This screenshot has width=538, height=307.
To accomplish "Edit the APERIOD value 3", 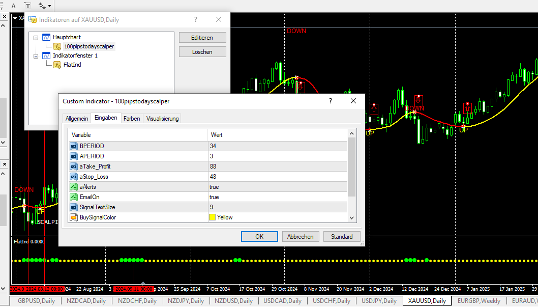I will coord(278,156).
